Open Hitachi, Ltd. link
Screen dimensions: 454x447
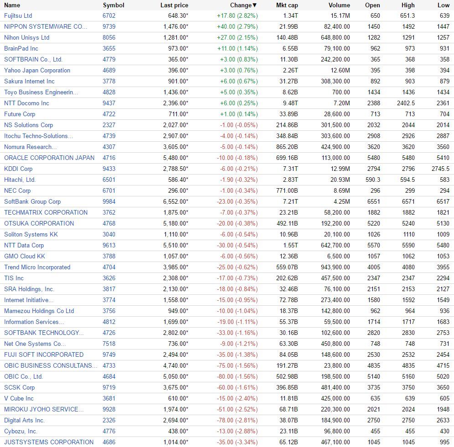pyautogui.click(x=20, y=180)
